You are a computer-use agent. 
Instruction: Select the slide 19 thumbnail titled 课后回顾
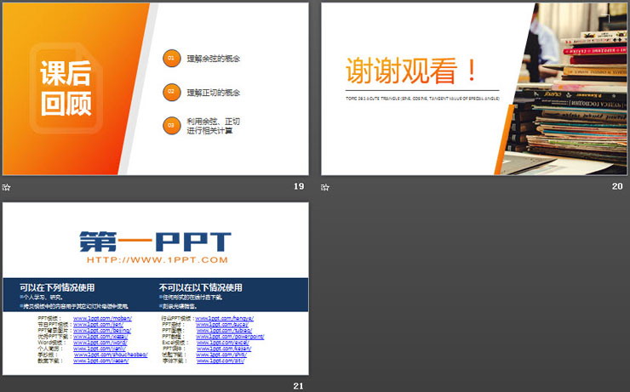tap(156, 88)
